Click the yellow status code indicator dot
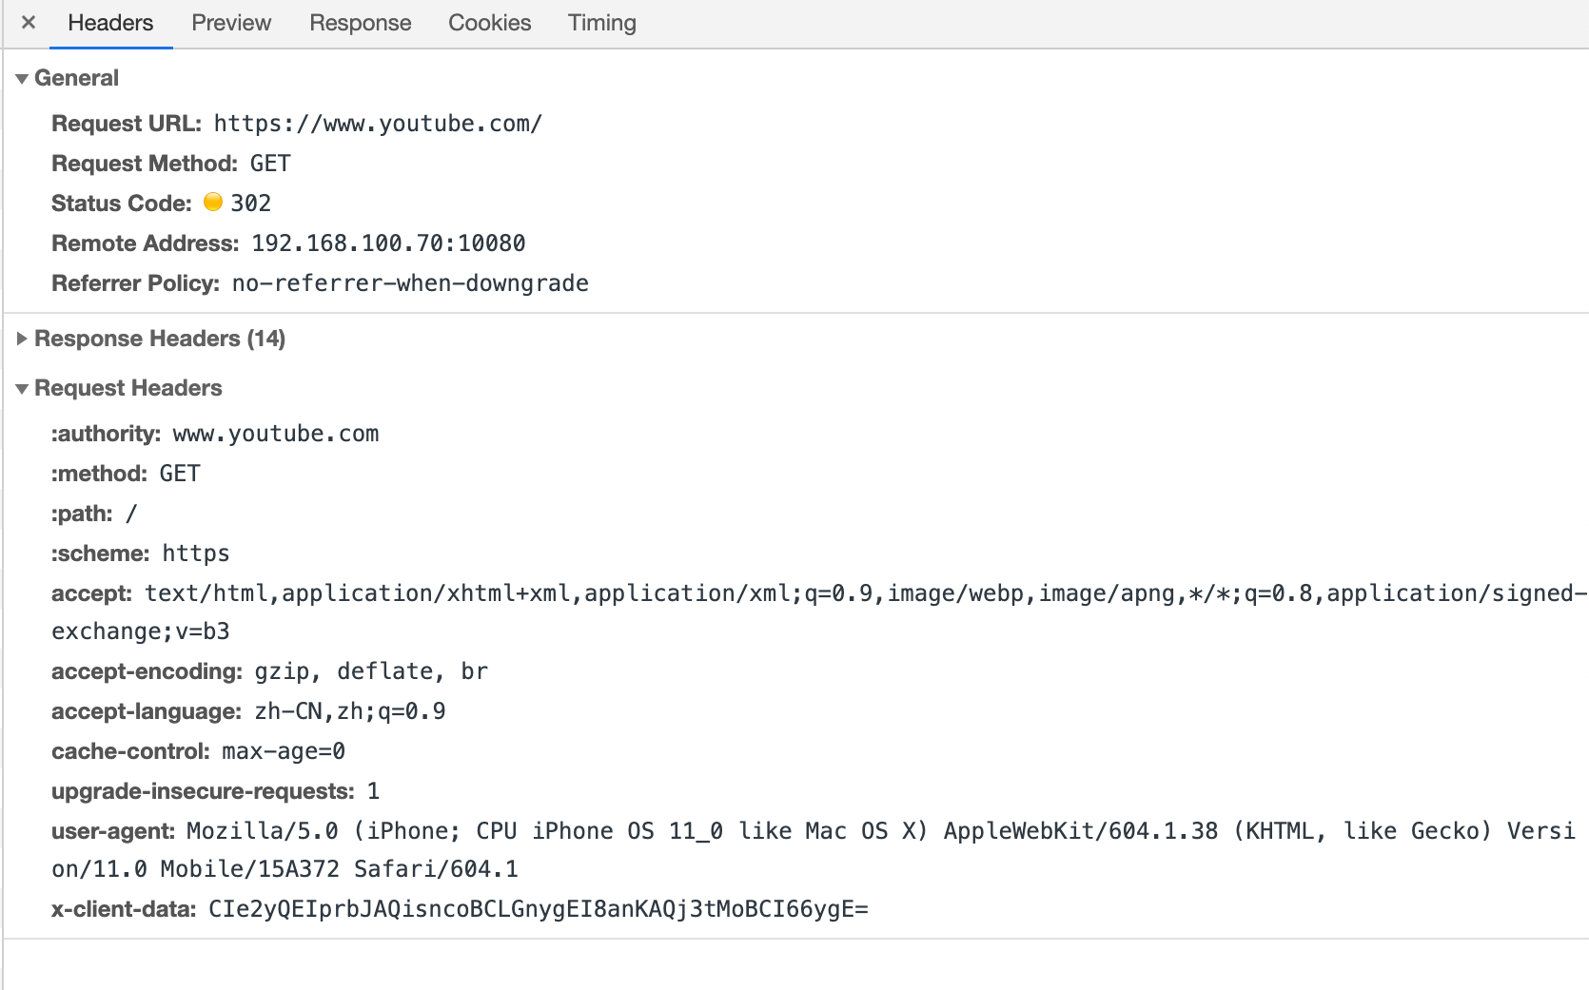 (x=213, y=202)
